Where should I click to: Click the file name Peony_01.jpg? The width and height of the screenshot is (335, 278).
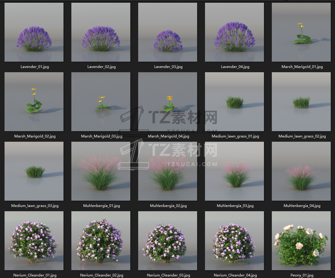[302, 275]
